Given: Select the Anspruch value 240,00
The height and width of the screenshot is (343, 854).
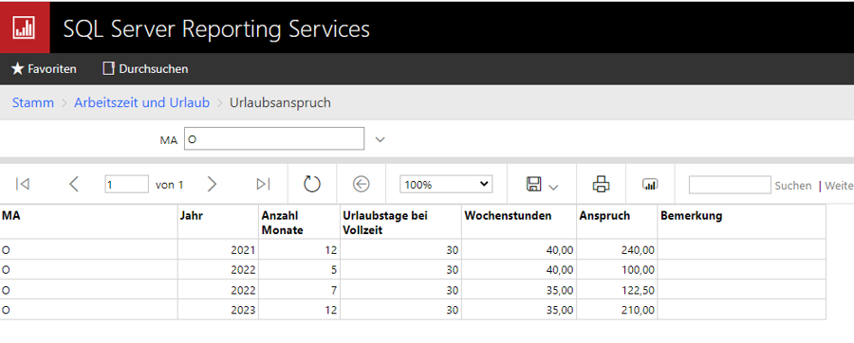Looking at the screenshot, I should [617, 250].
